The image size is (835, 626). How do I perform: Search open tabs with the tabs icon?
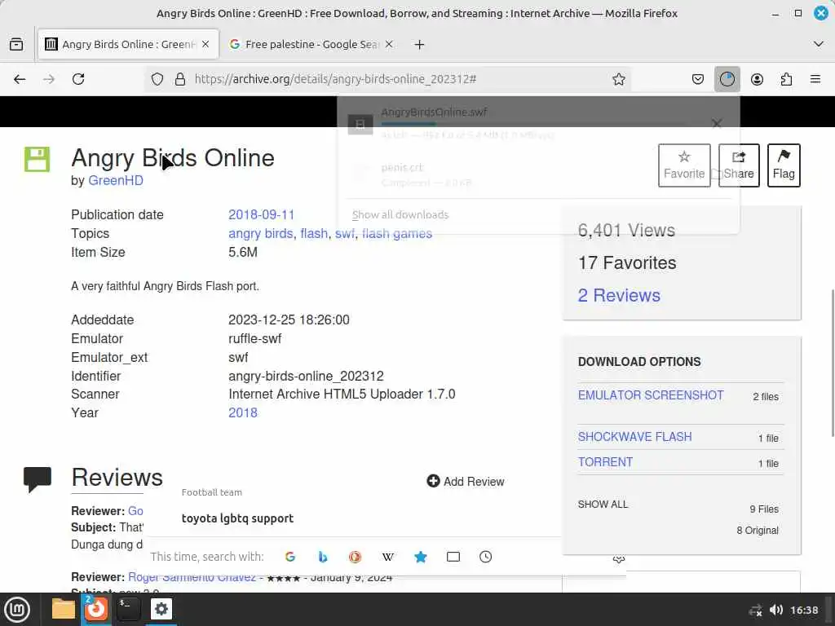pos(453,557)
